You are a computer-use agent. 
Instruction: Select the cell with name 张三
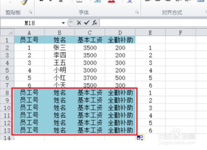60,48
